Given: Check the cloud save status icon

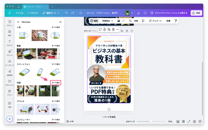Looking at the screenshot, I should pos(81,13).
